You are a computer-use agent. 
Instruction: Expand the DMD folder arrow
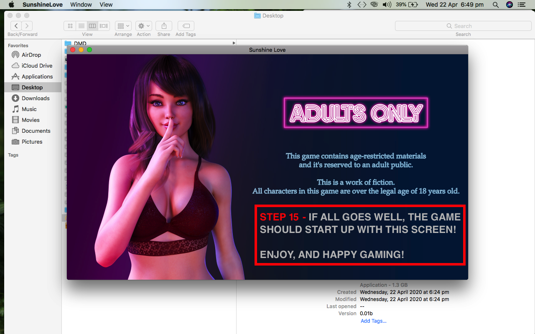[x=234, y=43]
